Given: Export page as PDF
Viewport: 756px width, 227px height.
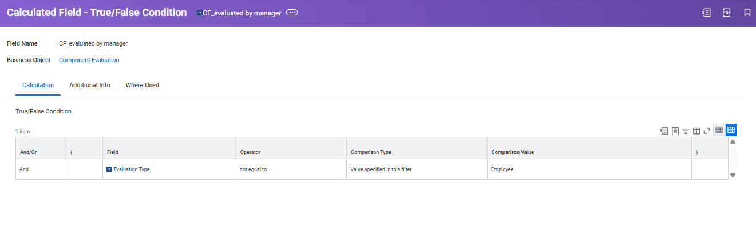Looking at the screenshot, I should (727, 13).
